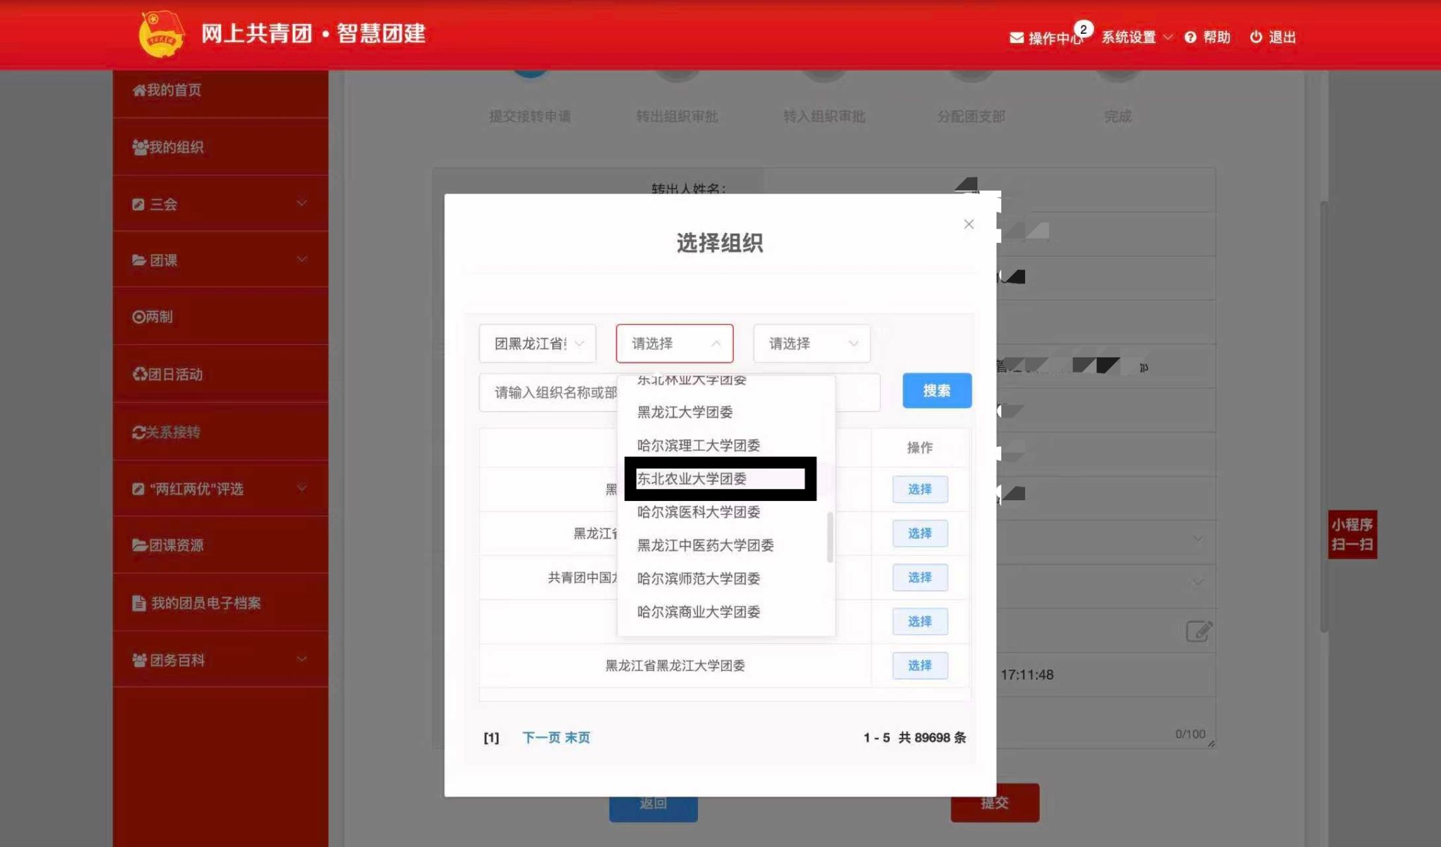Click 选择 for 黑龙江省黑龙江大学团委 row
1441x847 pixels.
[x=920, y=665]
